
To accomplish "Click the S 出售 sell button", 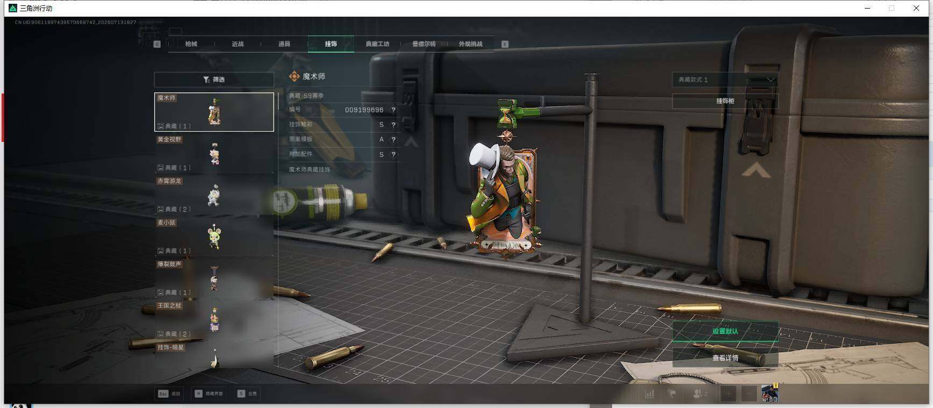I will 247,393.
